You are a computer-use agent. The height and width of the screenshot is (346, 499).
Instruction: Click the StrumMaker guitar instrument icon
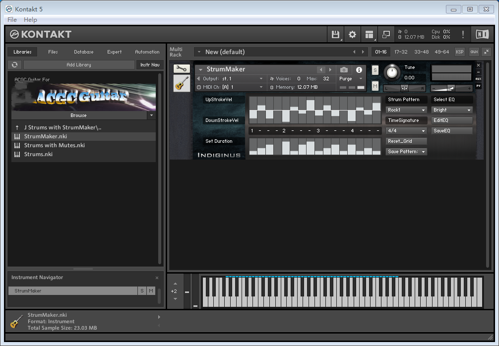[x=182, y=83]
